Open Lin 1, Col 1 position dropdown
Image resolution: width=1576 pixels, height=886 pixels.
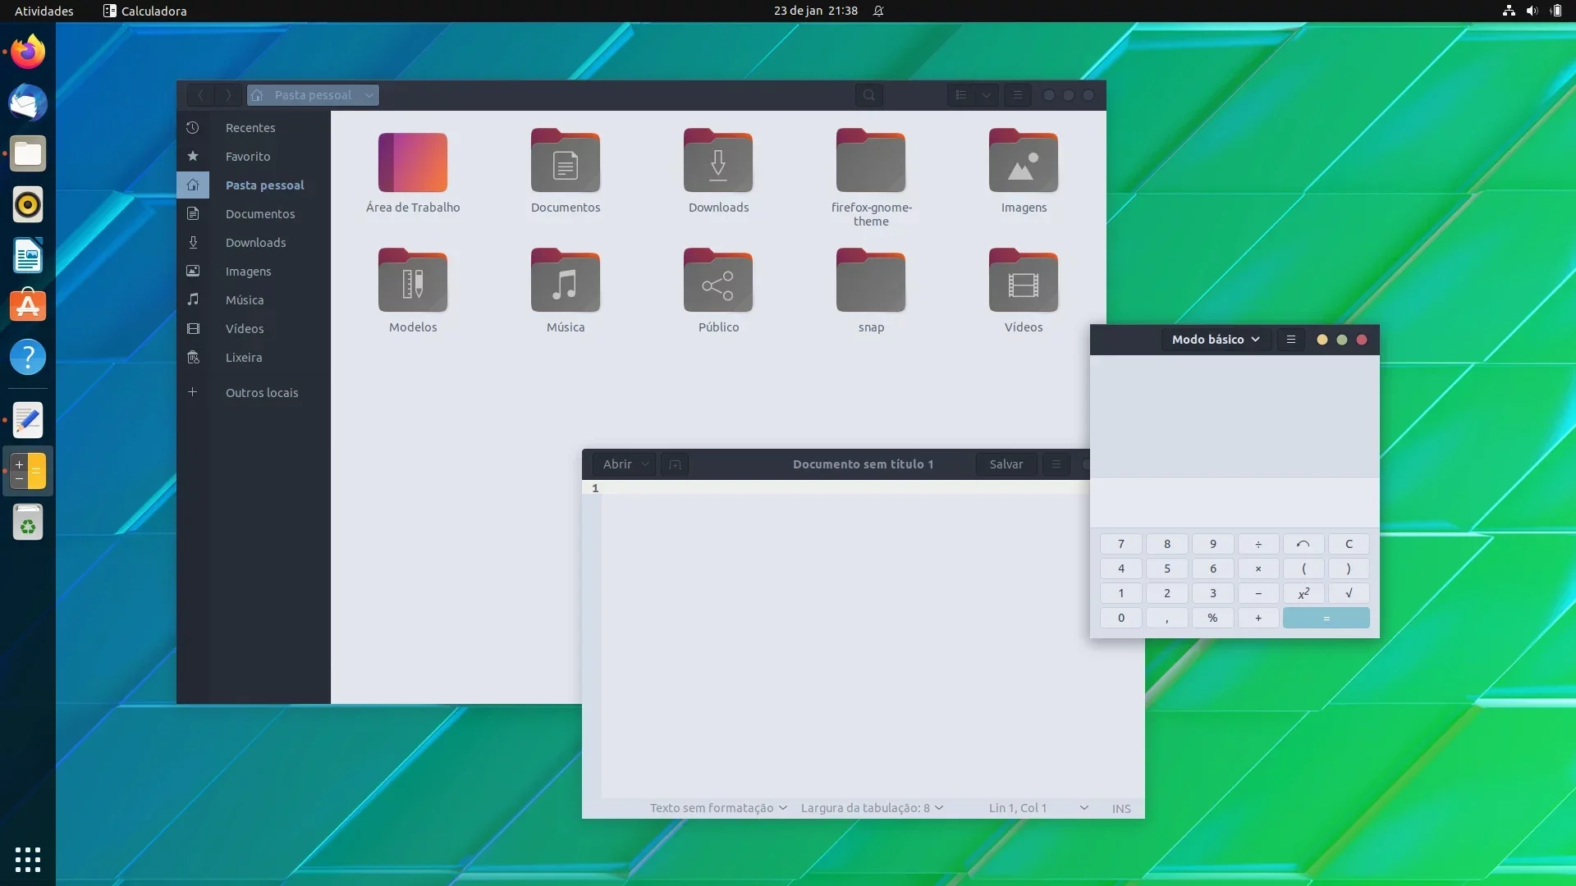click(x=1038, y=808)
